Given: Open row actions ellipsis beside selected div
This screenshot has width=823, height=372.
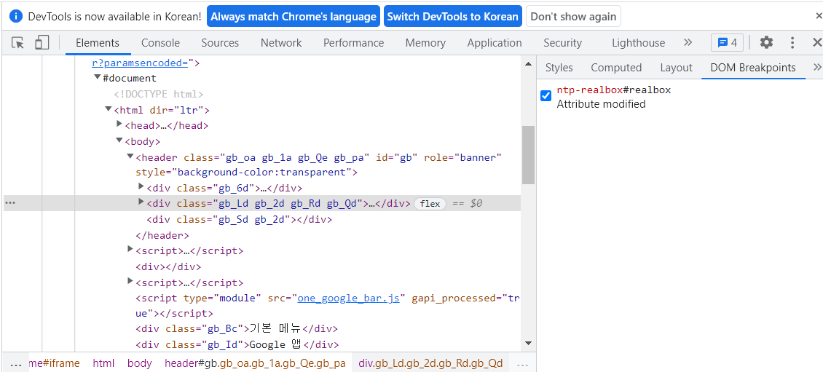Looking at the screenshot, I should pos(10,204).
